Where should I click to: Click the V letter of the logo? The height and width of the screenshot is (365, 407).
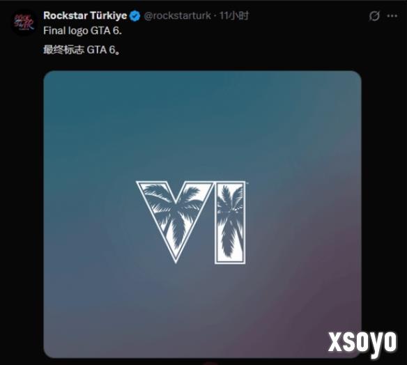(175, 222)
